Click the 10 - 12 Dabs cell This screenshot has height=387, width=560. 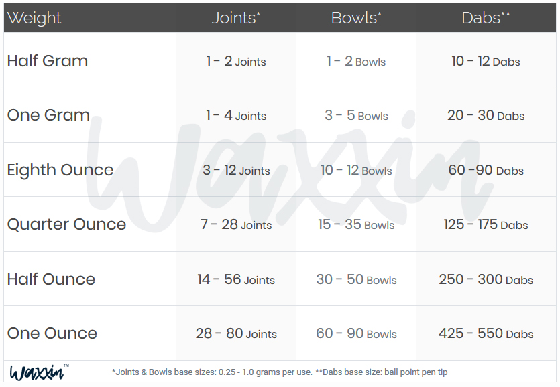[x=486, y=61]
